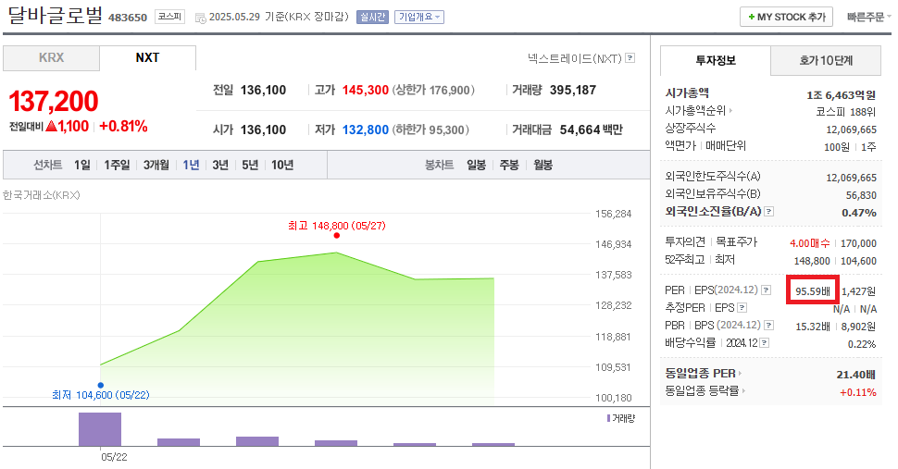Viewport: 898px width, 469px height.
Task: Click the red 최고 148,800 chart marker
Action: [x=337, y=235]
